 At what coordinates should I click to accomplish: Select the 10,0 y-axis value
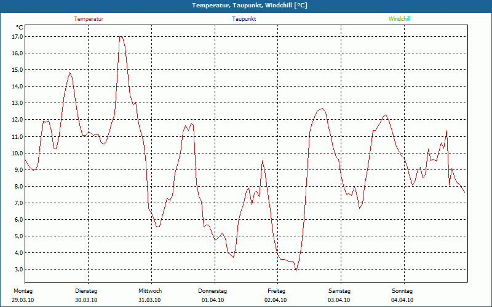pyautogui.click(x=18, y=153)
